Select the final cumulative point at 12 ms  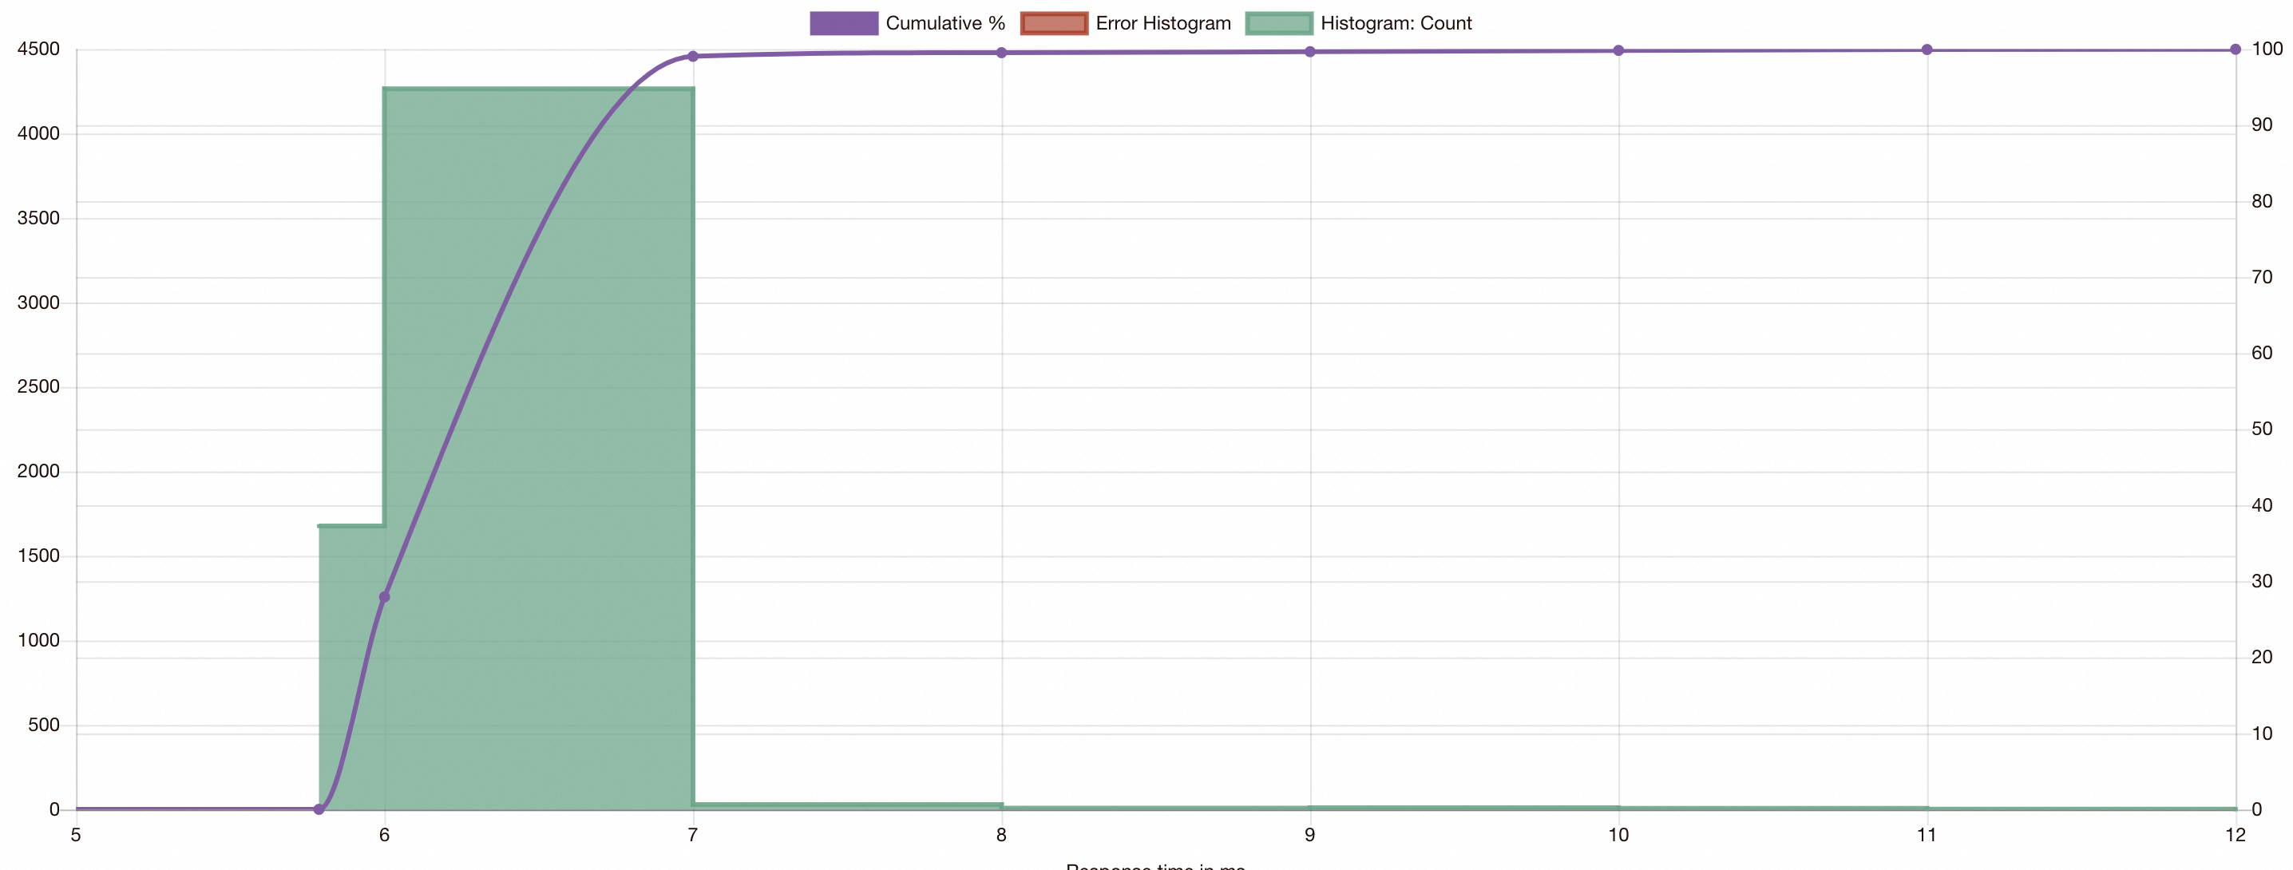pos(2234,49)
